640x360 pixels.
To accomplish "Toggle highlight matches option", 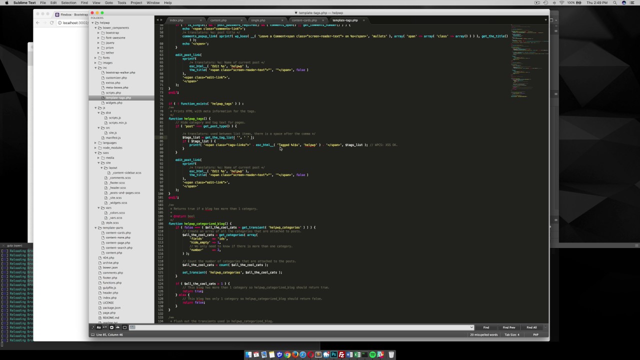I will pos(124,327).
